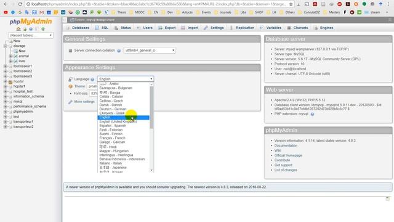Go to the Import tab
The image size is (394, 222).
click(x=190, y=28)
